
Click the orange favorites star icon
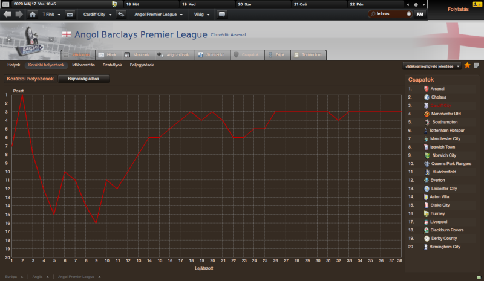coord(467,65)
